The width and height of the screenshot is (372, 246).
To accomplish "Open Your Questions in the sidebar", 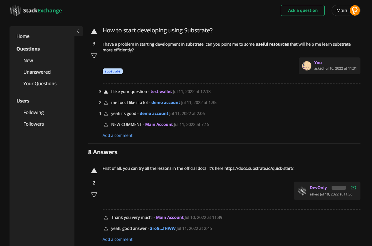I will pos(40,83).
